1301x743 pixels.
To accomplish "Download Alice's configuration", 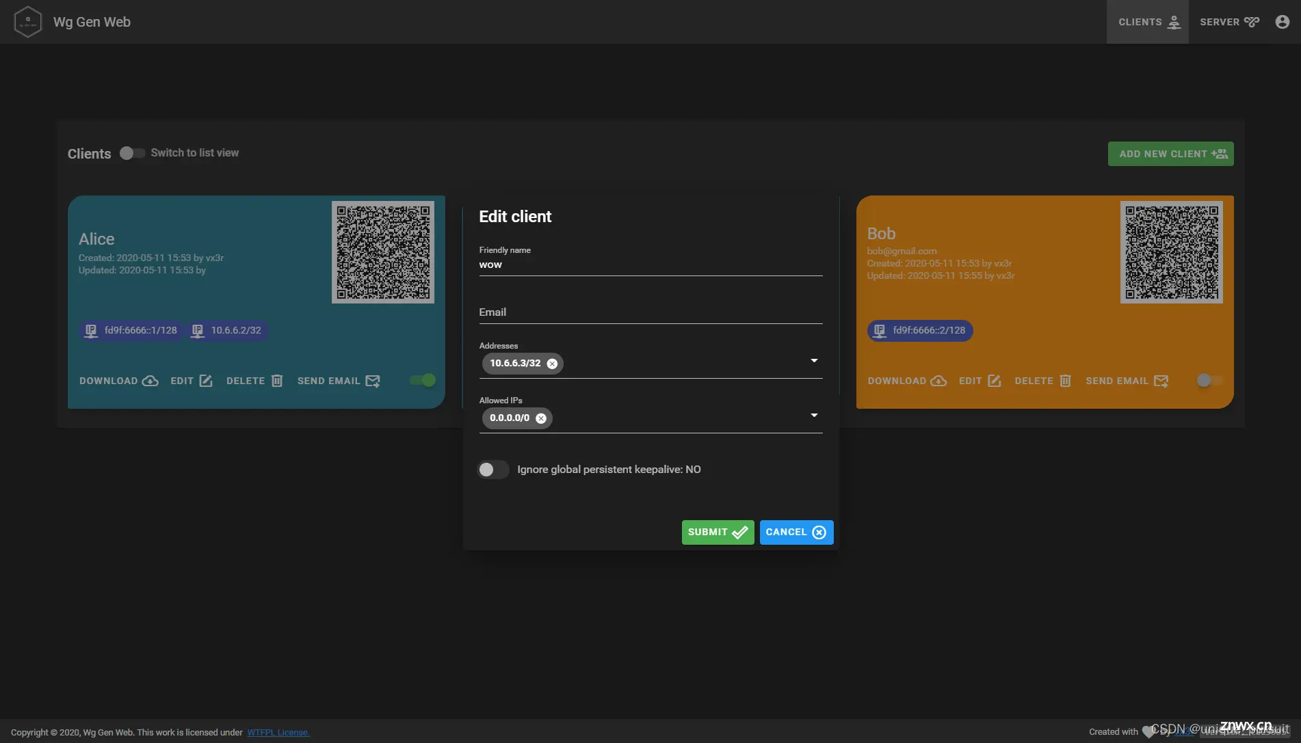I will tap(118, 381).
